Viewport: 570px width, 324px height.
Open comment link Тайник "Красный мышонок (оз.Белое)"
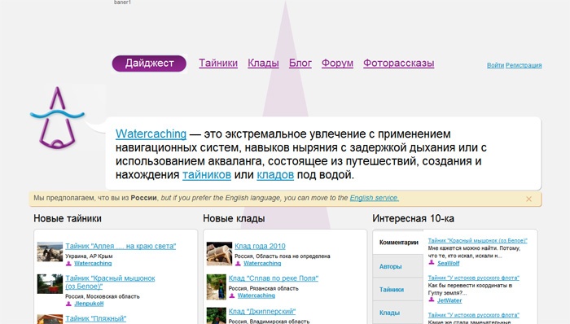tap(478, 241)
